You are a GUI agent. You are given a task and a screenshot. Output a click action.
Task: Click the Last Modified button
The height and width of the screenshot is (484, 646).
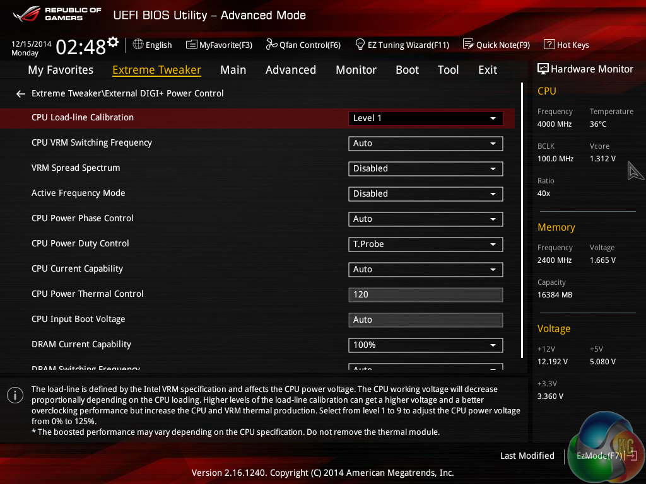click(x=527, y=456)
